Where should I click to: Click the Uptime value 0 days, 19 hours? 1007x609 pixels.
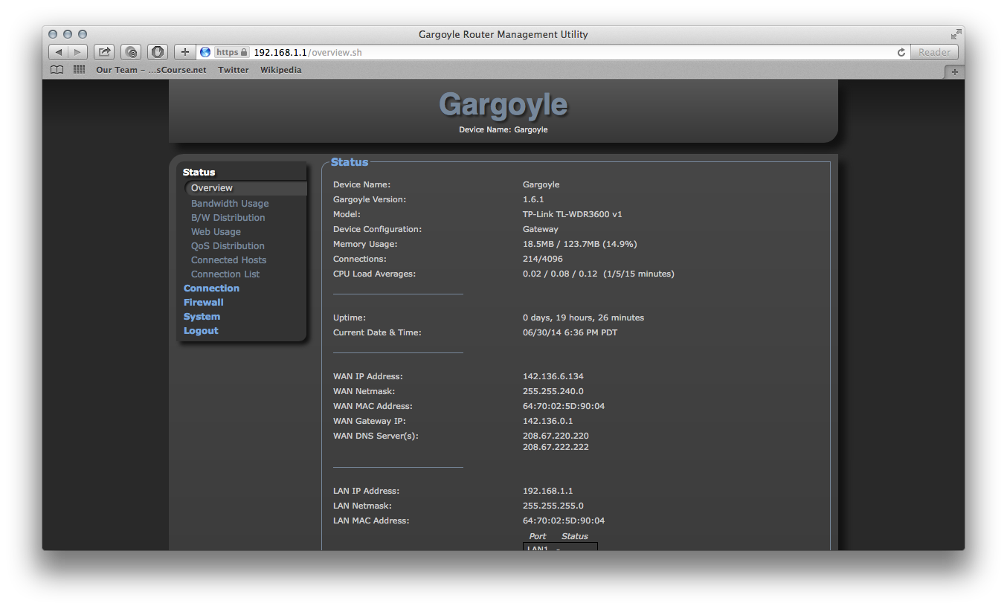tap(584, 318)
